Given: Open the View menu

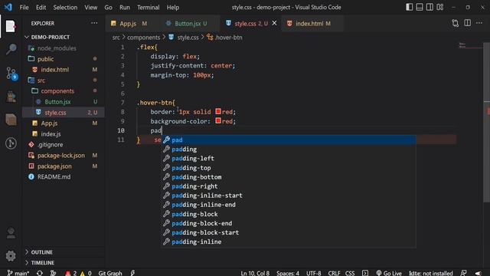Looking at the screenshot, I should 90,7.
